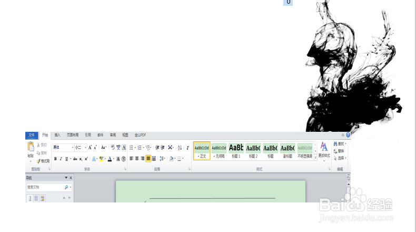Image resolution: width=416 pixels, height=232 pixels.
Task: Click the character border boxed A icon
Action: tap(124, 147)
